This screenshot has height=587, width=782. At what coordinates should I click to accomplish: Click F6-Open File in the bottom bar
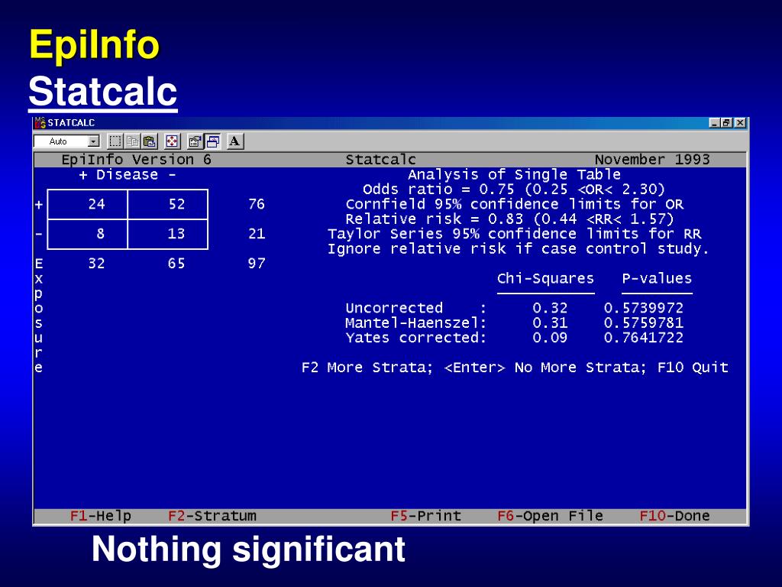tap(550, 516)
